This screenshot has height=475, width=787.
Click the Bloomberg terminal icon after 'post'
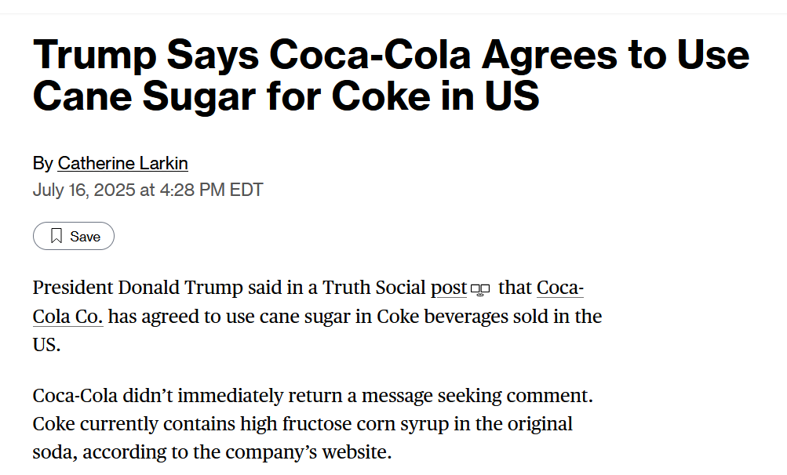click(480, 290)
